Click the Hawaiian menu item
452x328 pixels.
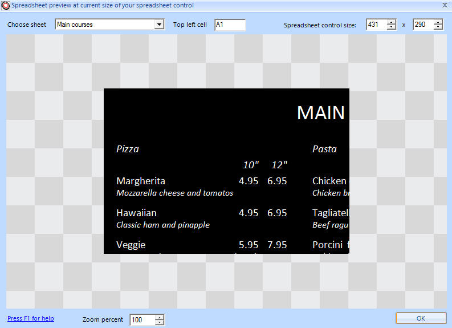(x=136, y=213)
